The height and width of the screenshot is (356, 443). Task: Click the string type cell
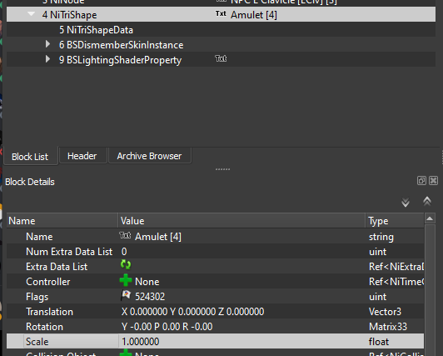click(x=381, y=237)
